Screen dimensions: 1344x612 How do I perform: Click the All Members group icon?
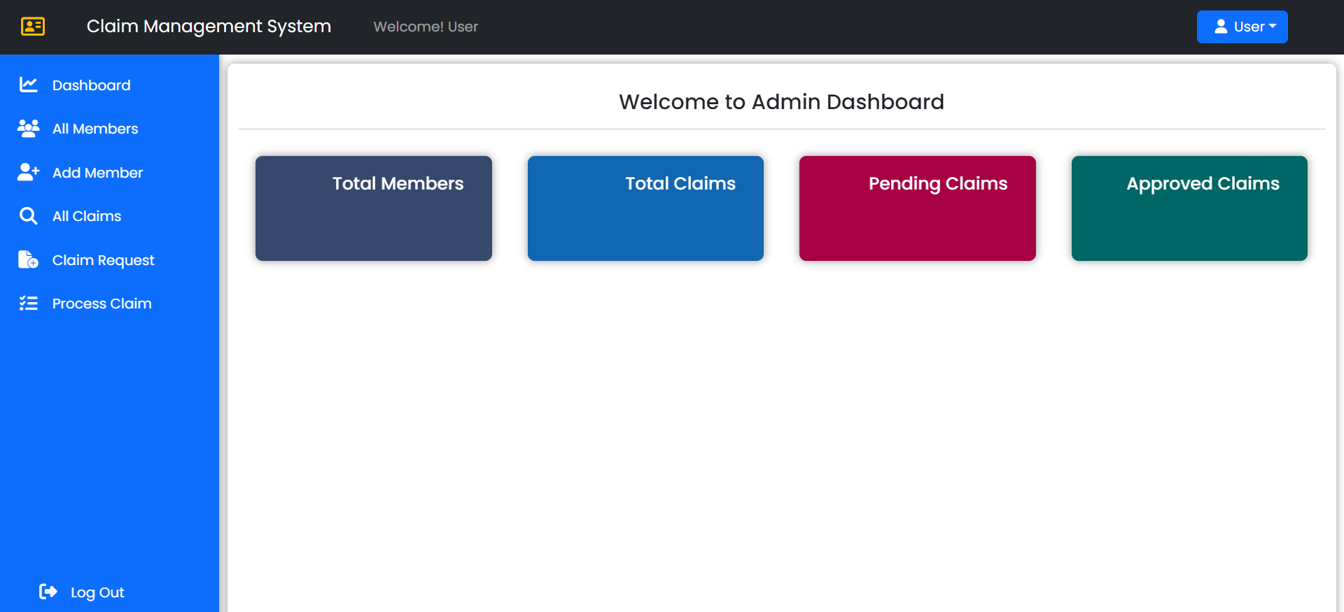pyautogui.click(x=29, y=129)
